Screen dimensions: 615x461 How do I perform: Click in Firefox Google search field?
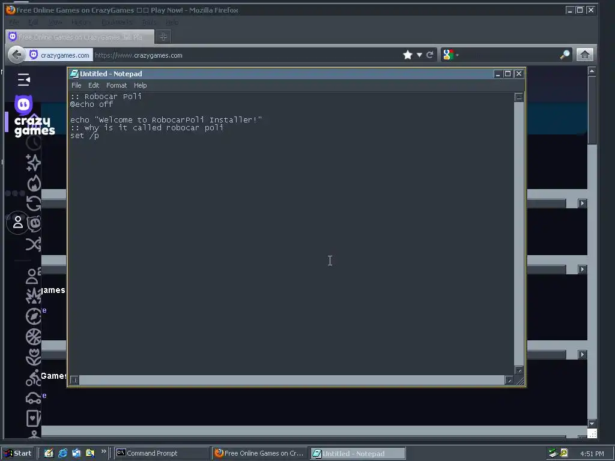pos(510,55)
